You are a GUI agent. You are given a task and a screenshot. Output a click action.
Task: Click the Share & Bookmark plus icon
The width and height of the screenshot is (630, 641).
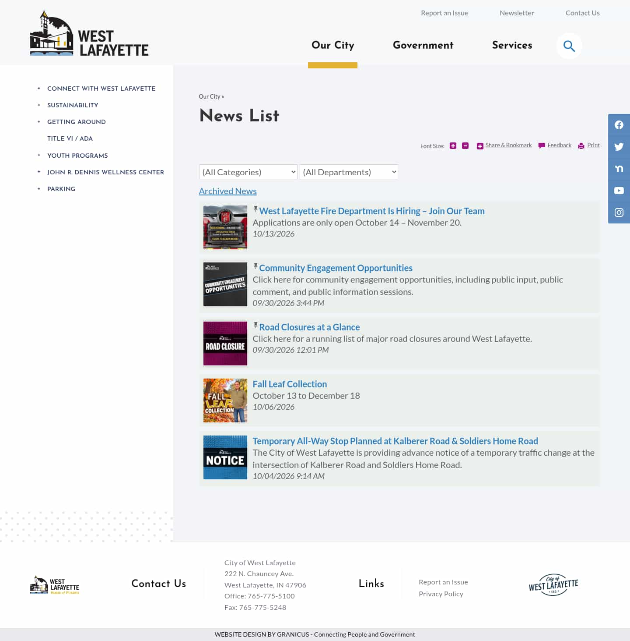point(480,146)
